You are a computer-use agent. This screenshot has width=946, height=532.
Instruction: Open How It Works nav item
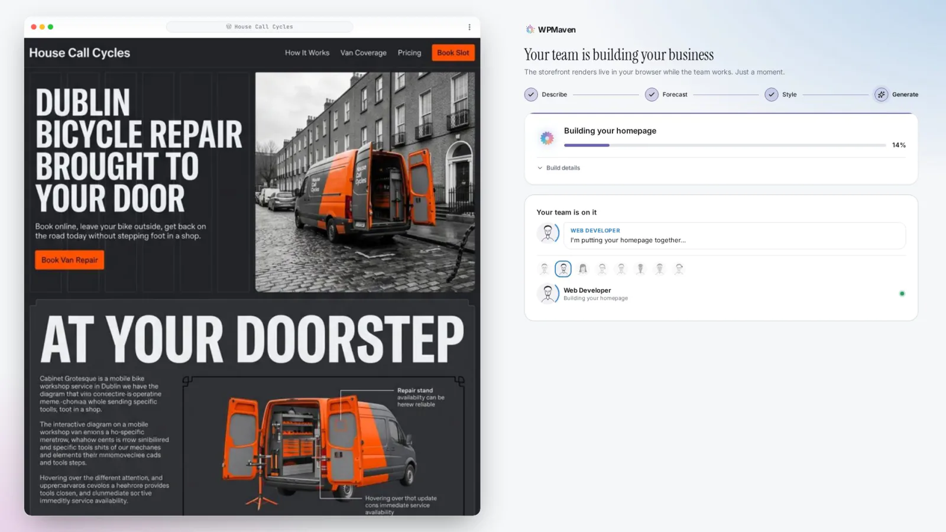(307, 53)
